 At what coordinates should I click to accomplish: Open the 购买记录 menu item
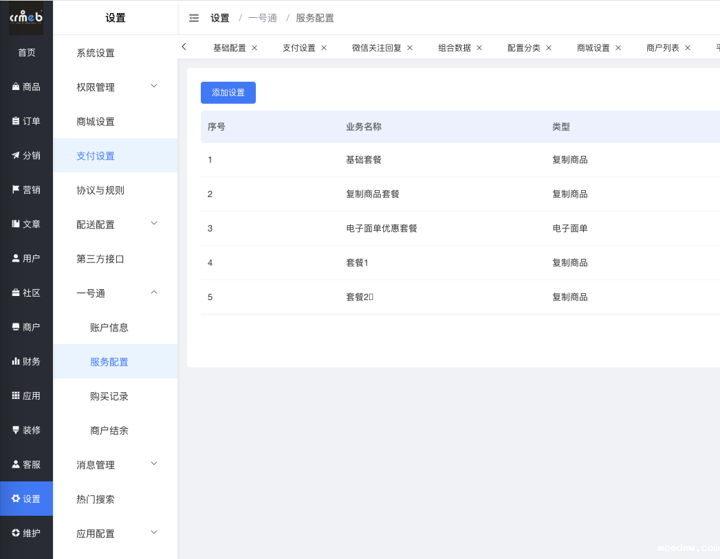[x=109, y=396]
